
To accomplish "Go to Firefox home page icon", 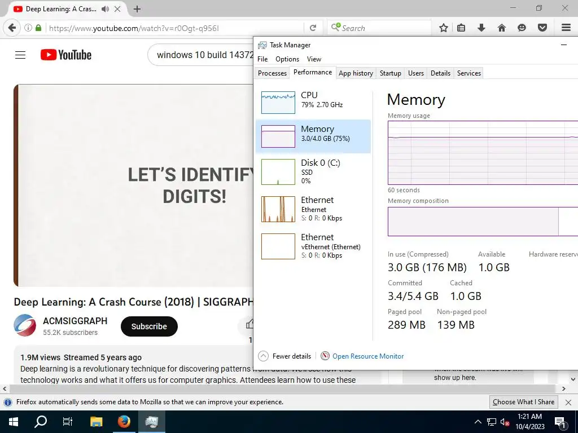I will tap(501, 28).
